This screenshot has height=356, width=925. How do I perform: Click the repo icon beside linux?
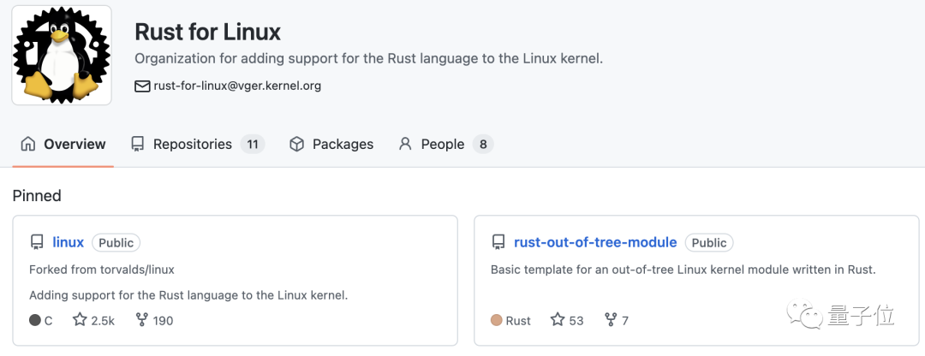(37, 242)
